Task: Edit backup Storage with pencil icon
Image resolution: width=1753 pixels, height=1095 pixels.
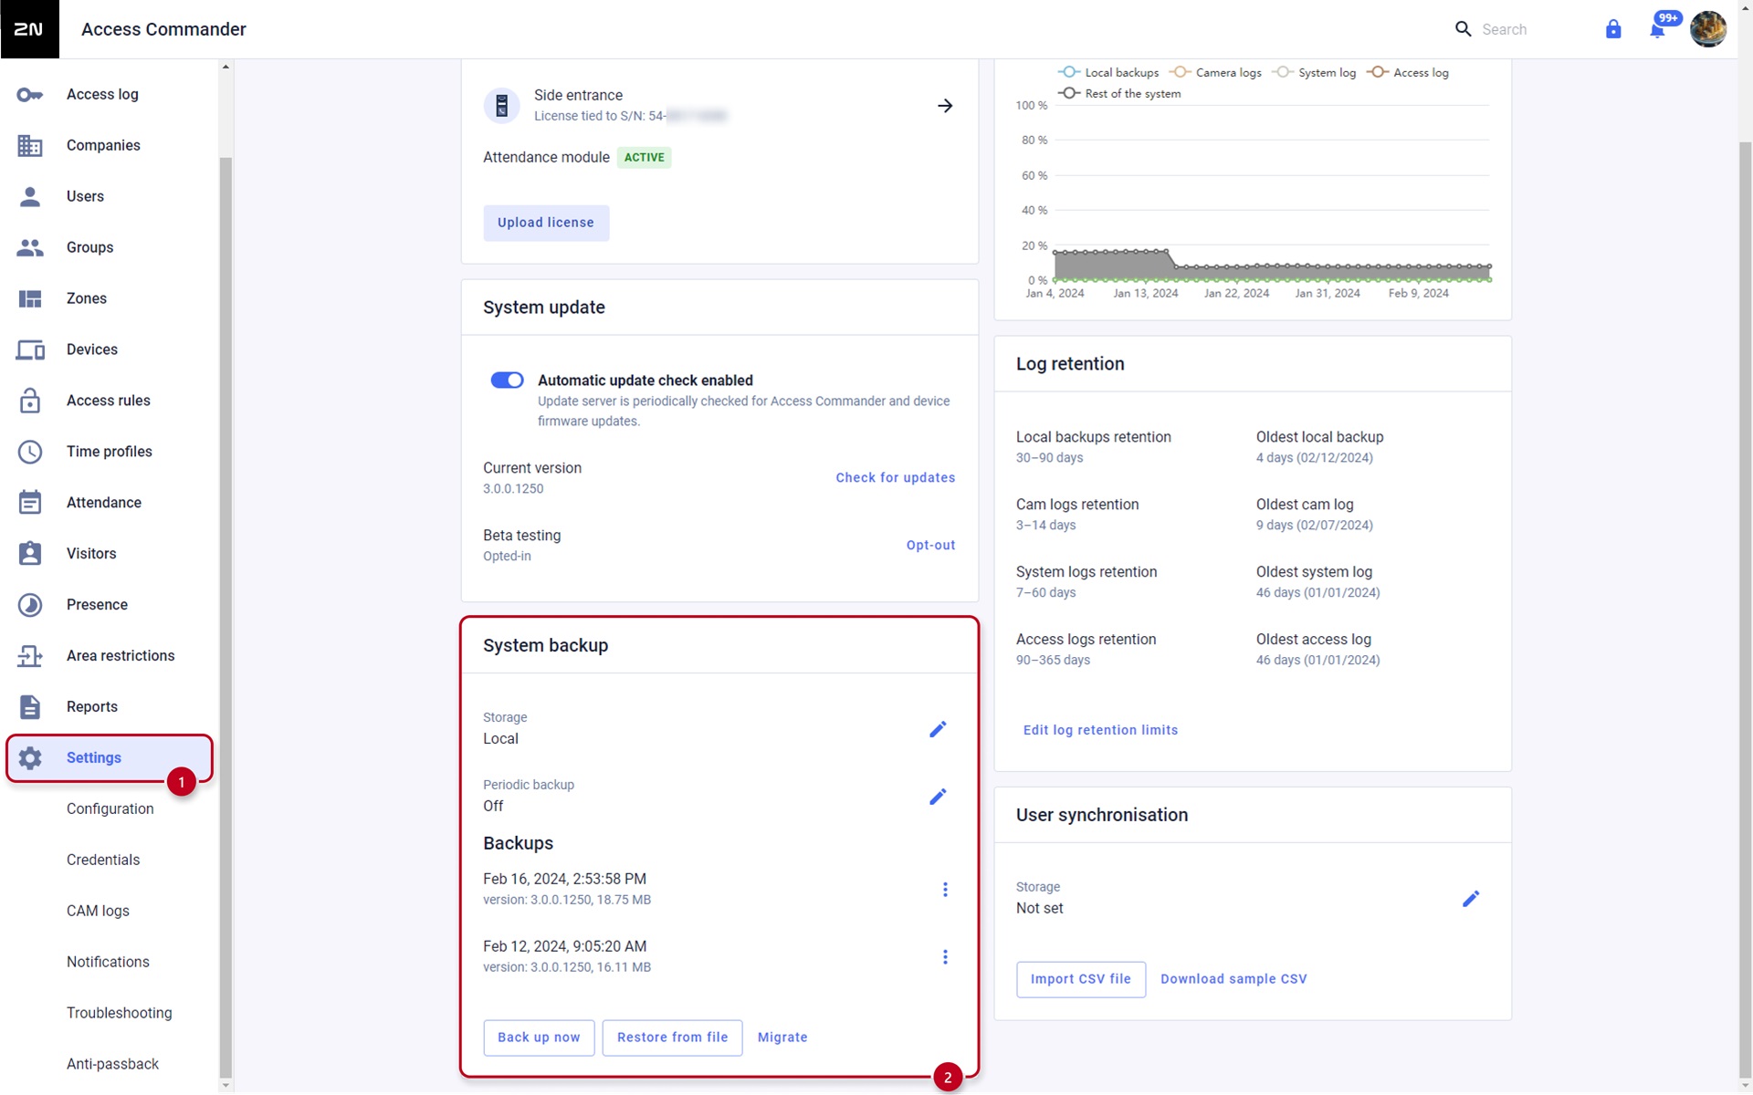Action: [x=938, y=729]
